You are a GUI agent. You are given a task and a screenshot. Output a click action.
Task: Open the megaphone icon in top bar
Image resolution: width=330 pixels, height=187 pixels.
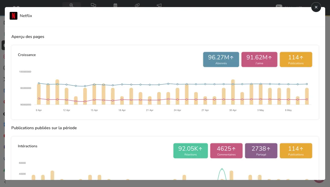[x=159, y=5]
